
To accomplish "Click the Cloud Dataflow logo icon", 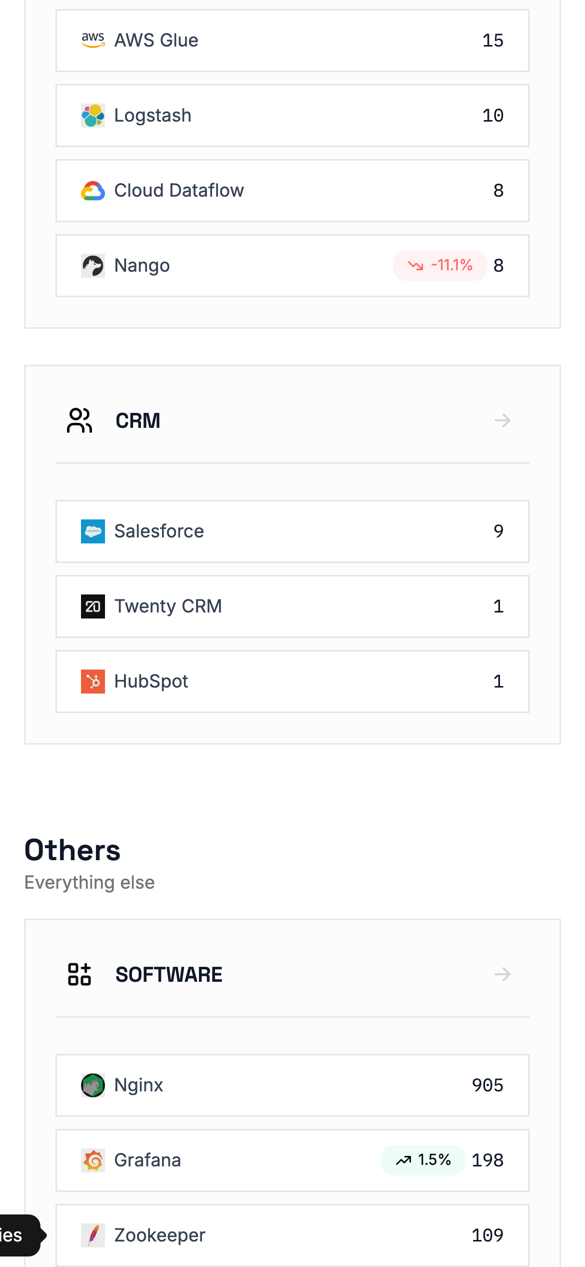I will (93, 191).
